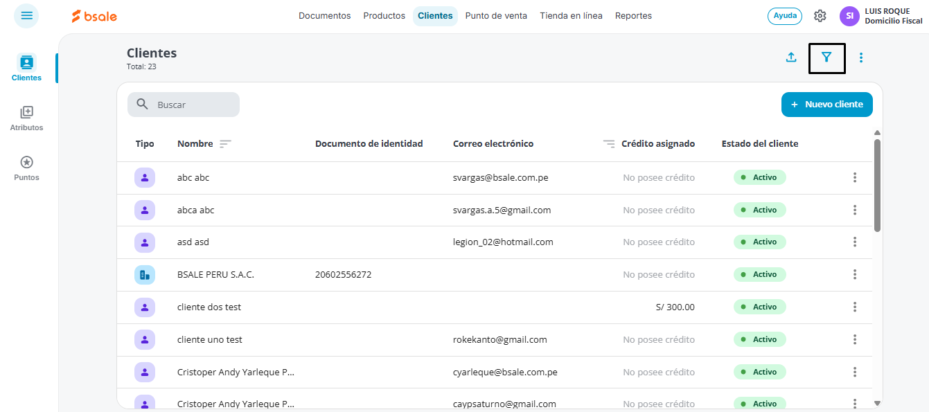This screenshot has width=929, height=412.
Task: Select Clientes in the sidebar
Action: 26,68
